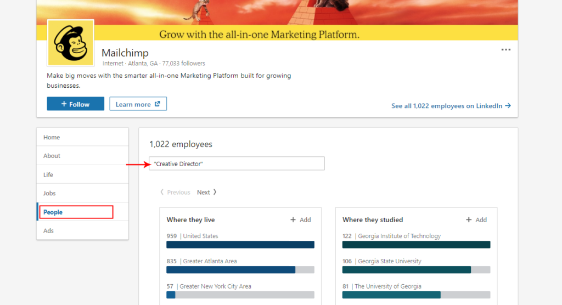Click the Learn more button
Screen dimensions: 562x305
(x=138, y=104)
